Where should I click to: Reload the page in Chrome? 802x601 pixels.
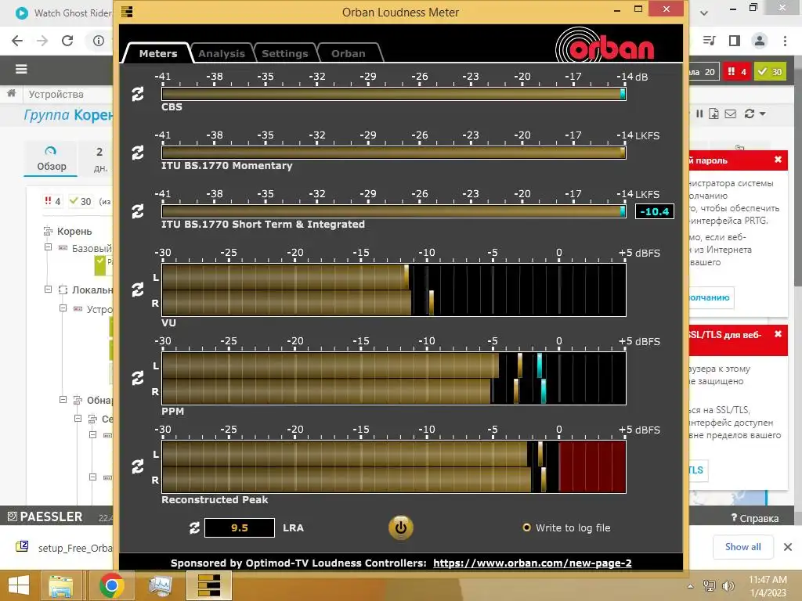(x=67, y=41)
